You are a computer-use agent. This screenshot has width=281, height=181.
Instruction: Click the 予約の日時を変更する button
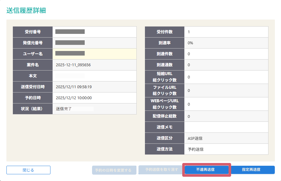pyautogui.click(x=114, y=170)
